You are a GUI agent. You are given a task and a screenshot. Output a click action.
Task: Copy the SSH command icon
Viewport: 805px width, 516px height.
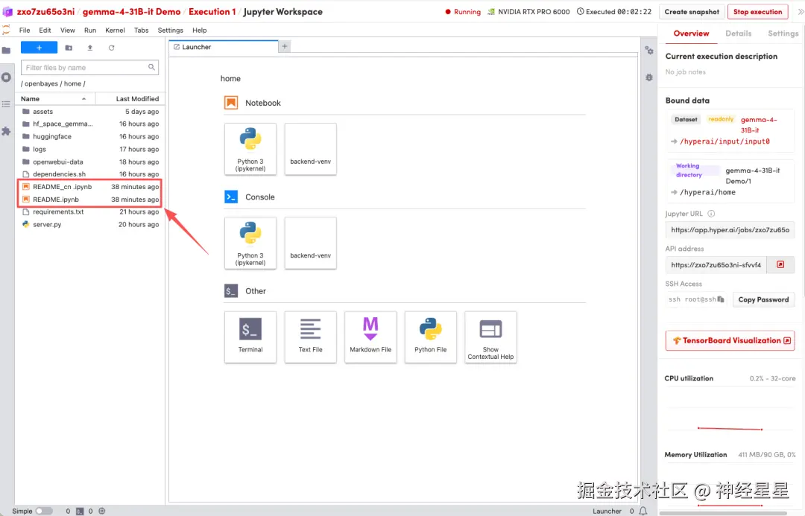[x=721, y=299]
